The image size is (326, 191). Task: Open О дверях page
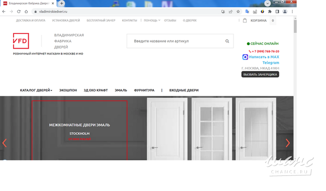pyautogui.click(x=190, y=20)
